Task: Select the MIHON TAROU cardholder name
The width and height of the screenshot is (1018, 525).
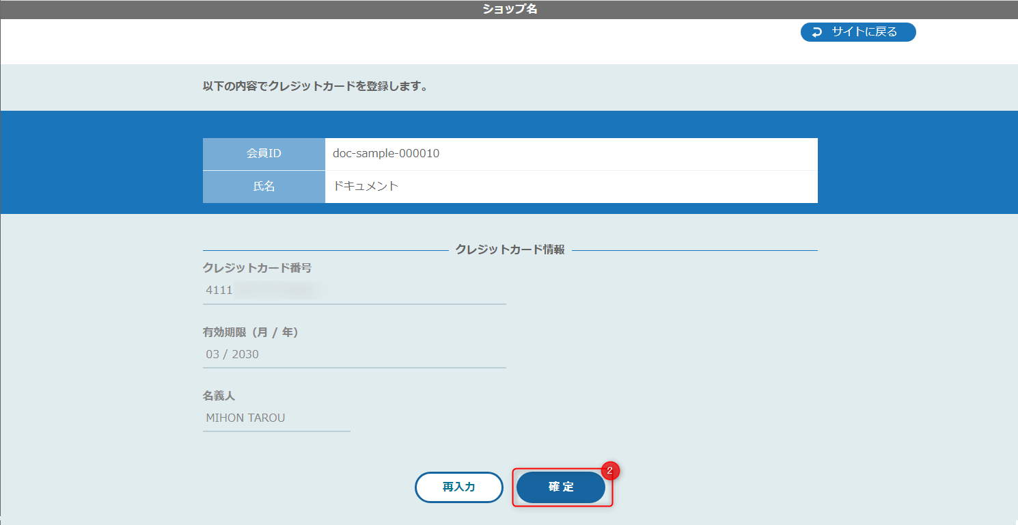Action: [x=245, y=418]
